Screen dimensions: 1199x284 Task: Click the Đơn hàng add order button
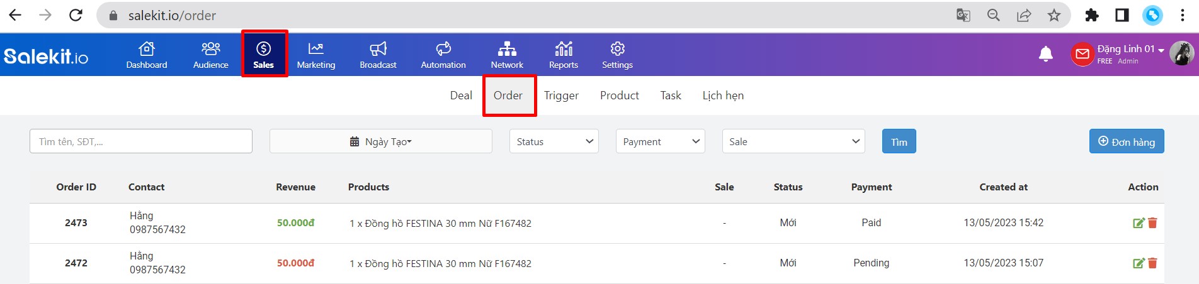[1127, 141]
